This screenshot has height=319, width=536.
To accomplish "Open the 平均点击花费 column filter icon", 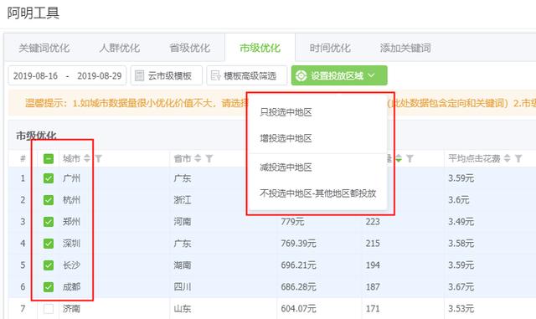I will coord(518,158).
